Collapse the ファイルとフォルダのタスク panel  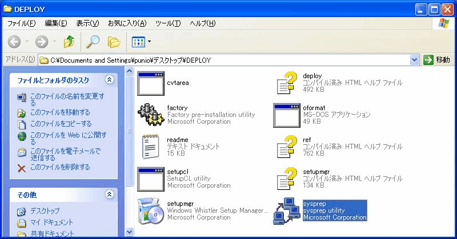click(109, 80)
